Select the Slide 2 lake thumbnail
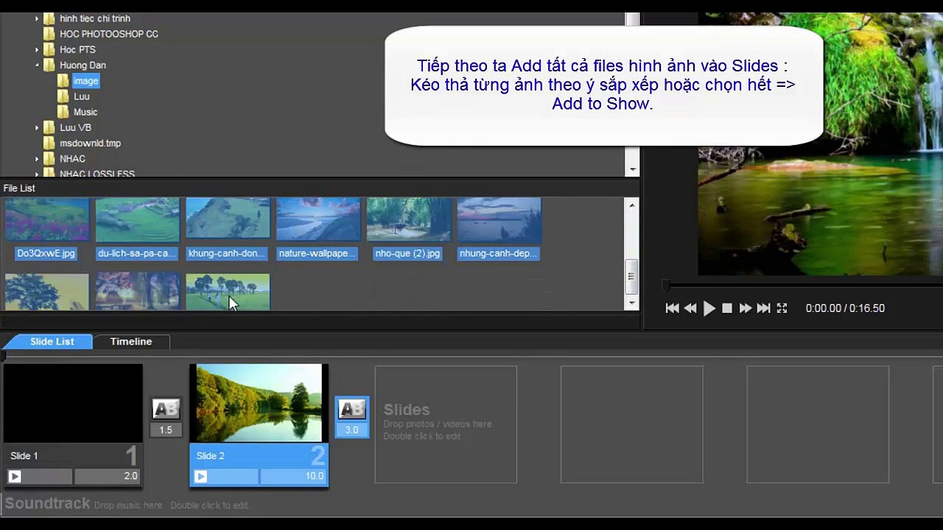The width and height of the screenshot is (943, 530). pos(259,403)
